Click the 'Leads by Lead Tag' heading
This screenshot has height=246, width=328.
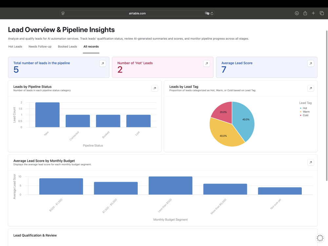tap(184, 87)
